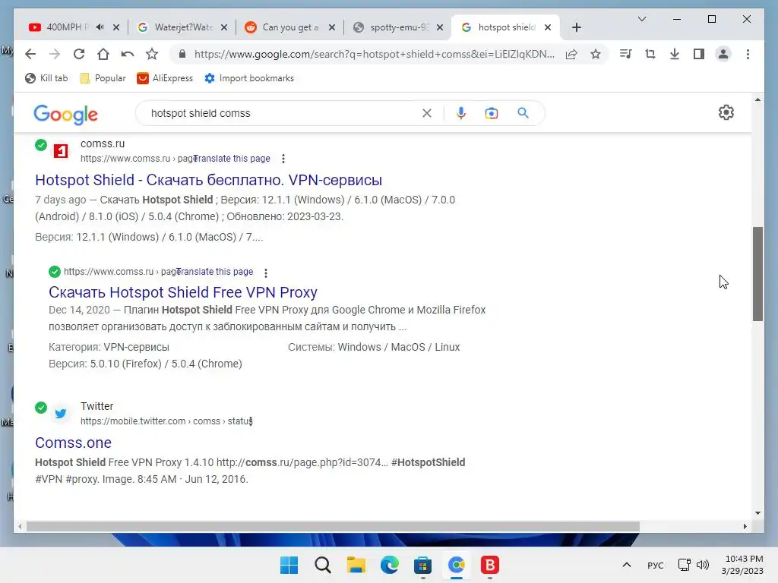Image resolution: width=778 pixels, height=583 pixels.
Task: Go to Google home via logo
Action: [x=65, y=115]
